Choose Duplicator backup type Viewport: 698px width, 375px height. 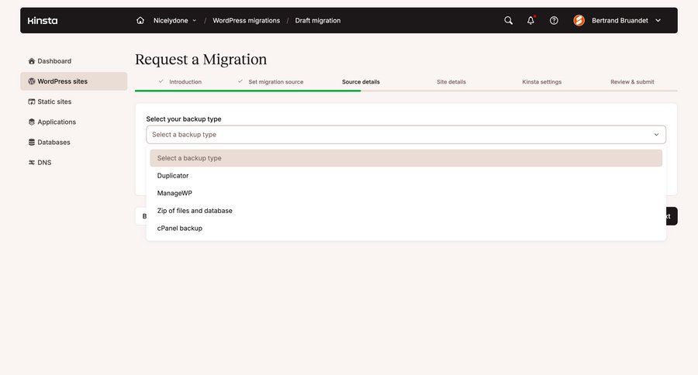click(173, 176)
